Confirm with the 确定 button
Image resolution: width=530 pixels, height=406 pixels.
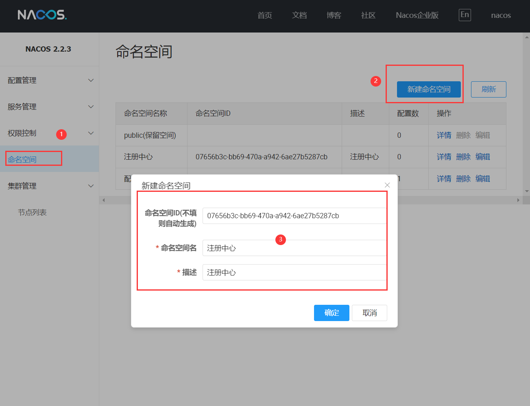[332, 313]
